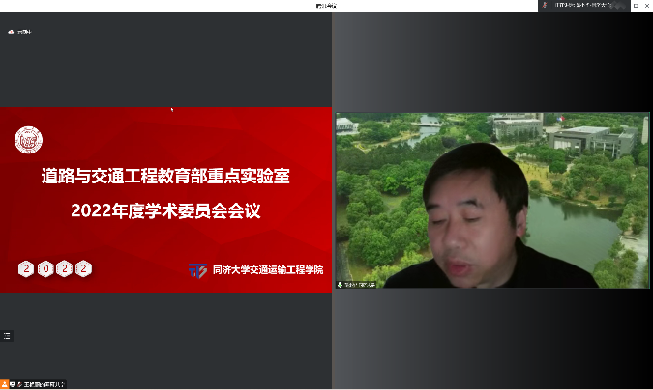This screenshot has width=653, height=390.
Task: Click the orange user icon in bottom-left status bar
Action: coord(4,384)
